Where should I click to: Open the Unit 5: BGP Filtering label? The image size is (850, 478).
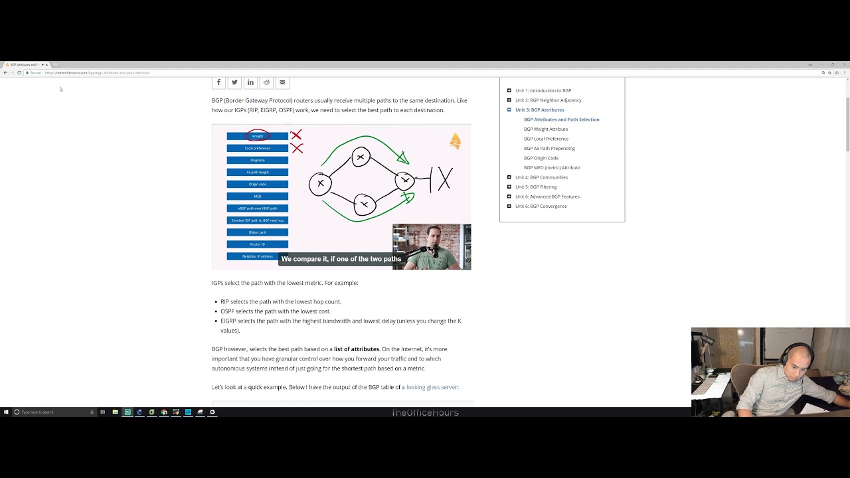click(536, 187)
